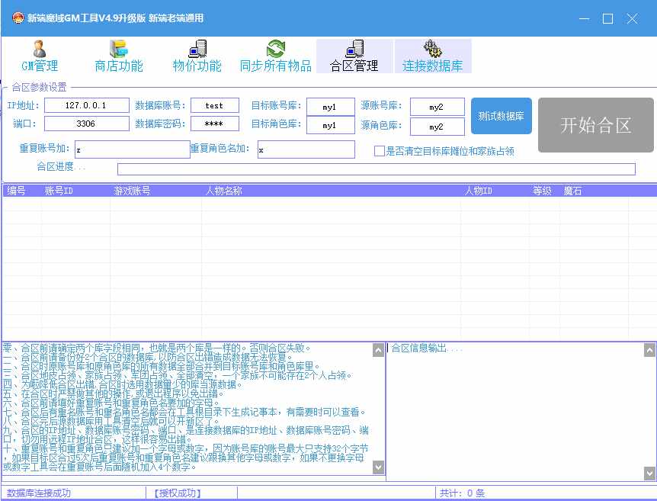Sort by 人物ID column header
This screenshot has height=501, width=657.
tap(478, 191)
